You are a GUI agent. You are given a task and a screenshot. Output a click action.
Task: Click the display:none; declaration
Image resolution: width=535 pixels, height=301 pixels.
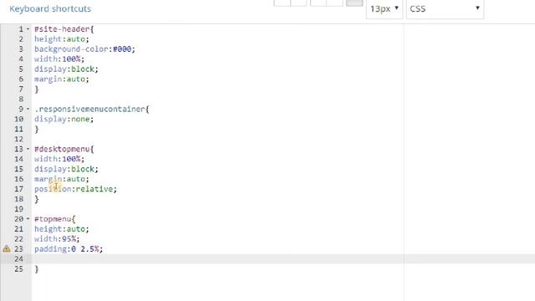click(x=64, y=119)
